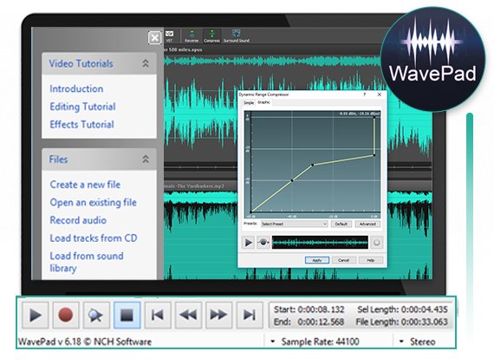Viewport: 494px width, 364px height.
Task: Open the Editing Tutorial link
Action: pyautogui.click(x=83, y=107)
